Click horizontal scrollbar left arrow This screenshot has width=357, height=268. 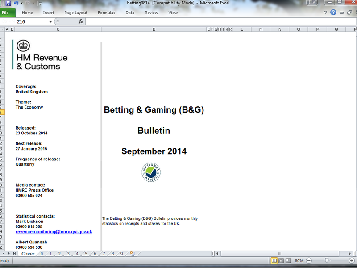click(217, 254)
